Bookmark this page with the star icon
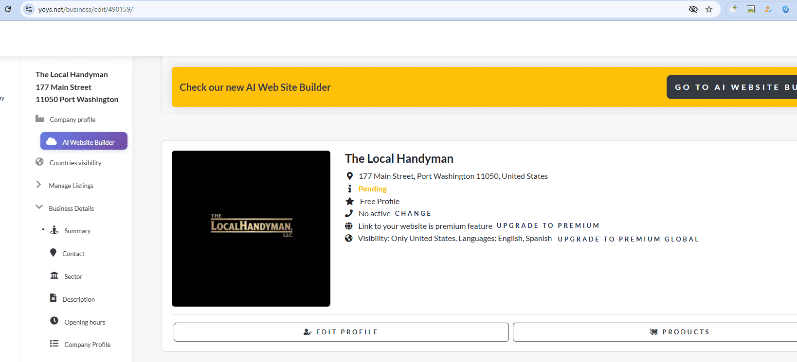 (709, 9)
